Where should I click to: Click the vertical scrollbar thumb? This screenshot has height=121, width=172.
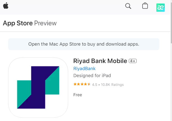coord(171,23)
